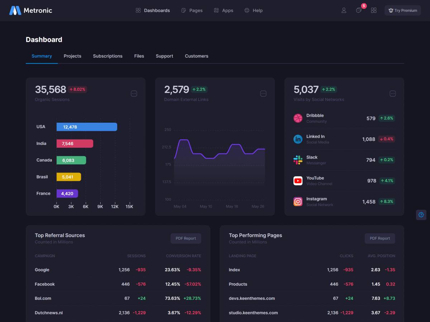The height and width of the screenshot is (322, 430).
Task: Open Domain External Links card options menu
Action: click(x=263, y=94)
